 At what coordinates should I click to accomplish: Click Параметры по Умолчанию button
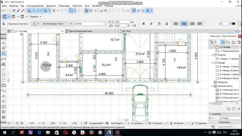click(18, 24)
